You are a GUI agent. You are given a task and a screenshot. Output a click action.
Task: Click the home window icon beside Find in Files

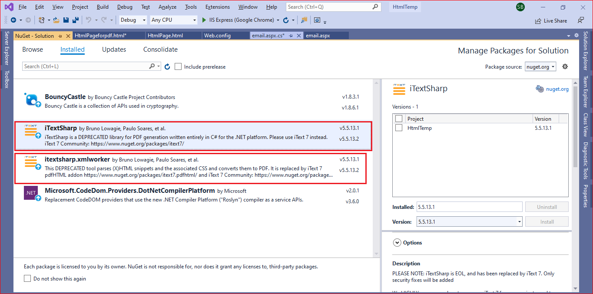(x=317, y=20)
